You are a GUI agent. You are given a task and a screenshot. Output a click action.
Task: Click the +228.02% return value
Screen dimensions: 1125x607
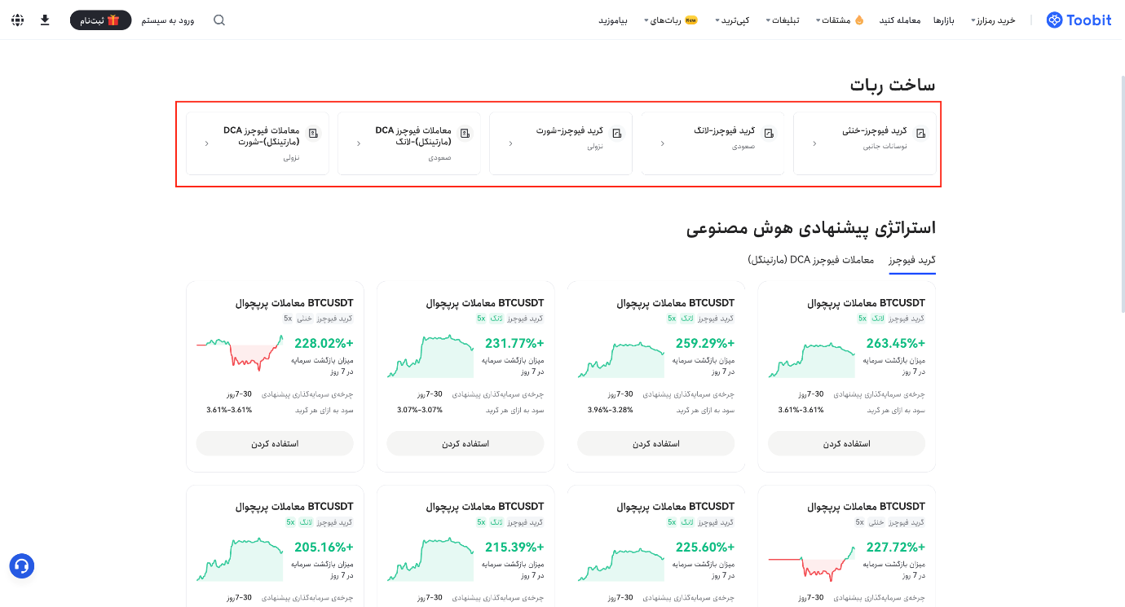click(324, 343)
